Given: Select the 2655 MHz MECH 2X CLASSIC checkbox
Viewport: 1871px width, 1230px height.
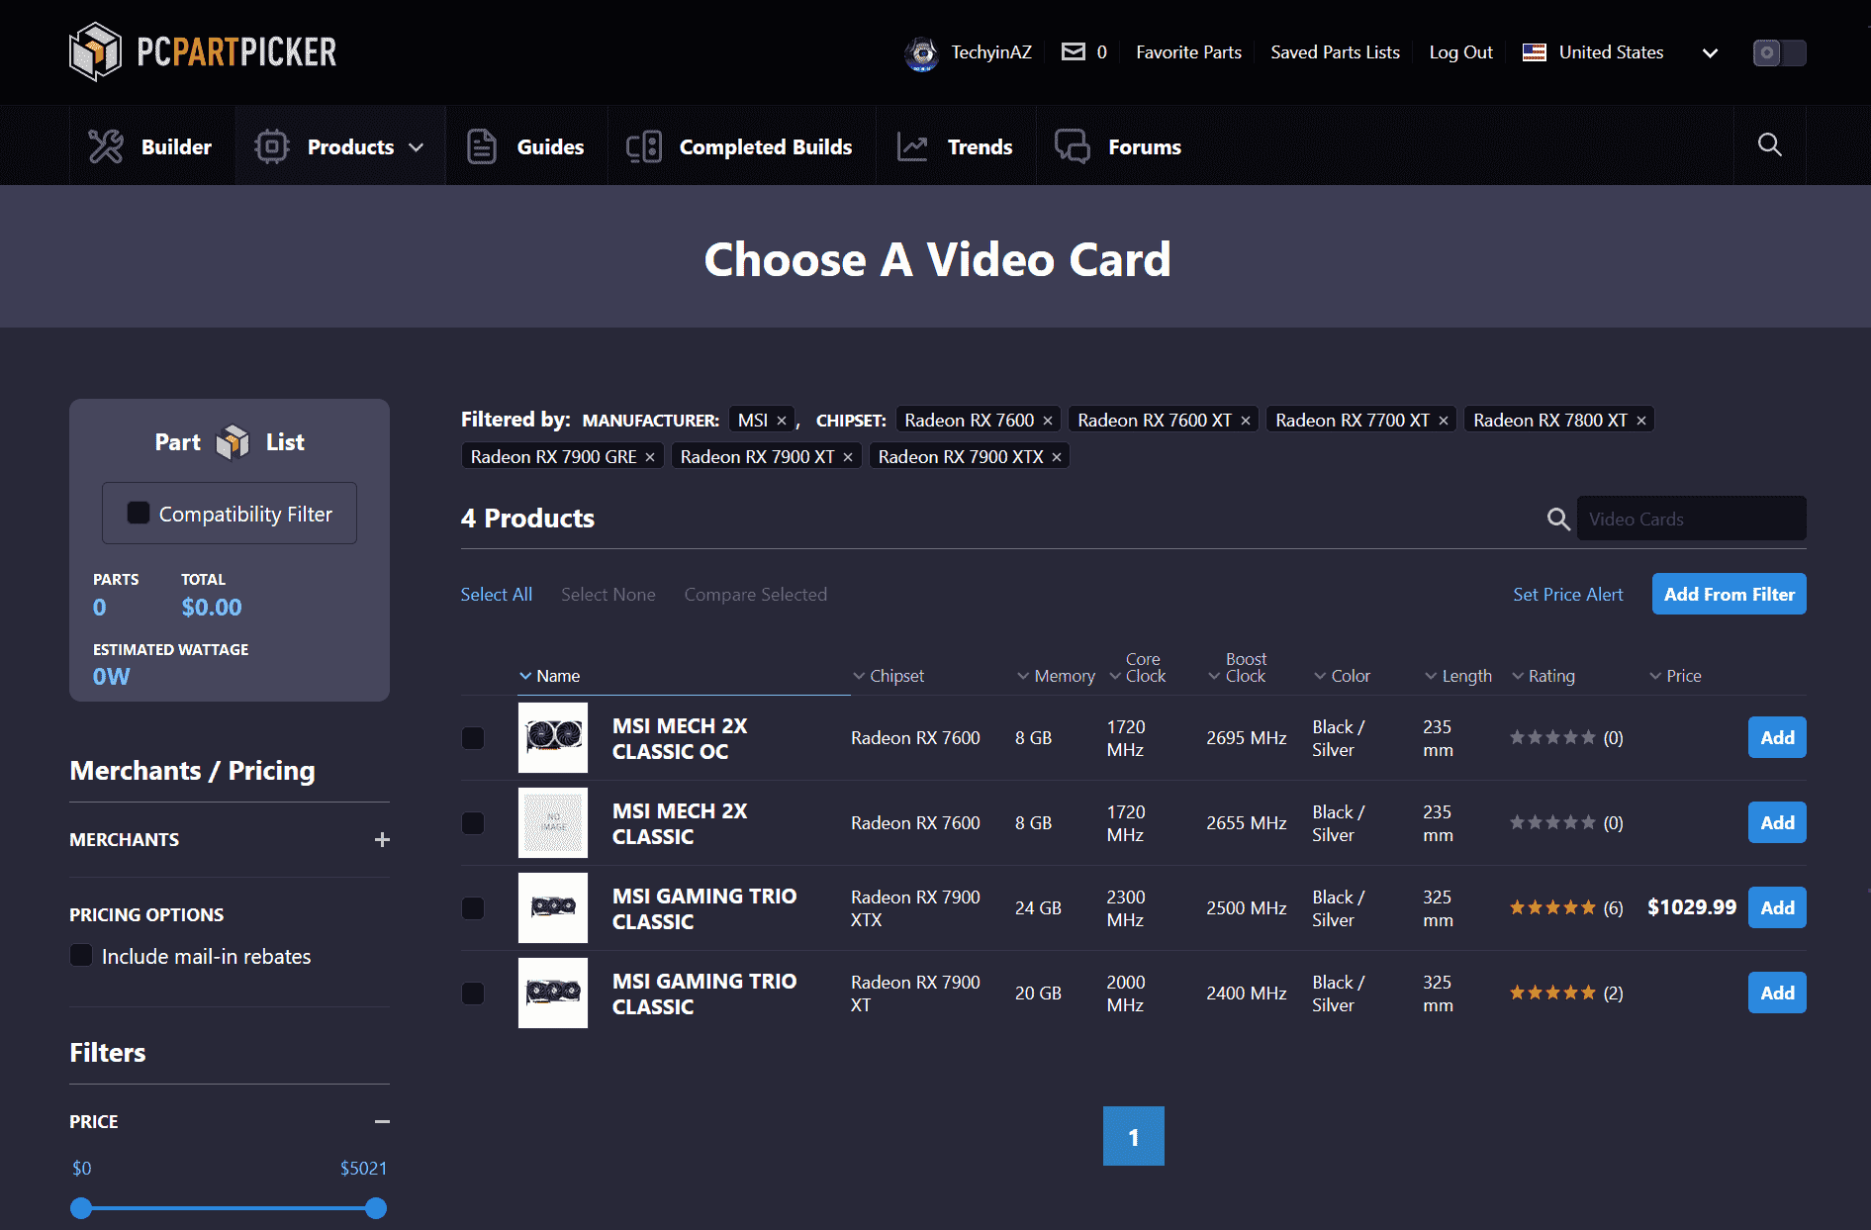Looking at the screenshot, I should (x=473, y=823).
